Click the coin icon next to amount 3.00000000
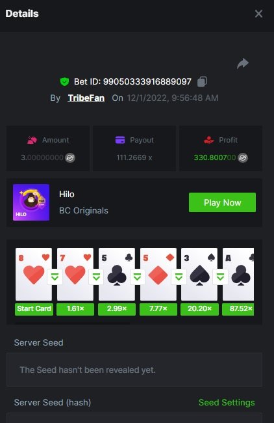The image size is (274, 423). (x=70, y=157)
